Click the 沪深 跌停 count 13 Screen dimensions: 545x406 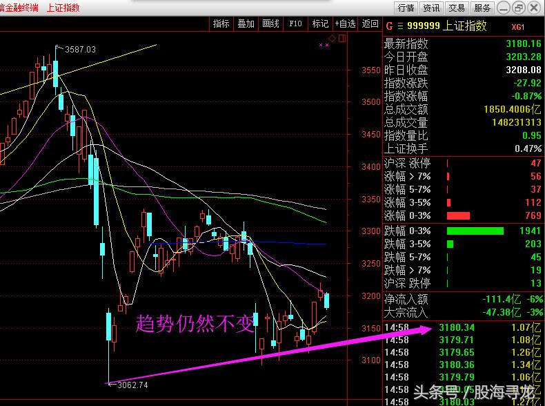(x=535, y=283)
